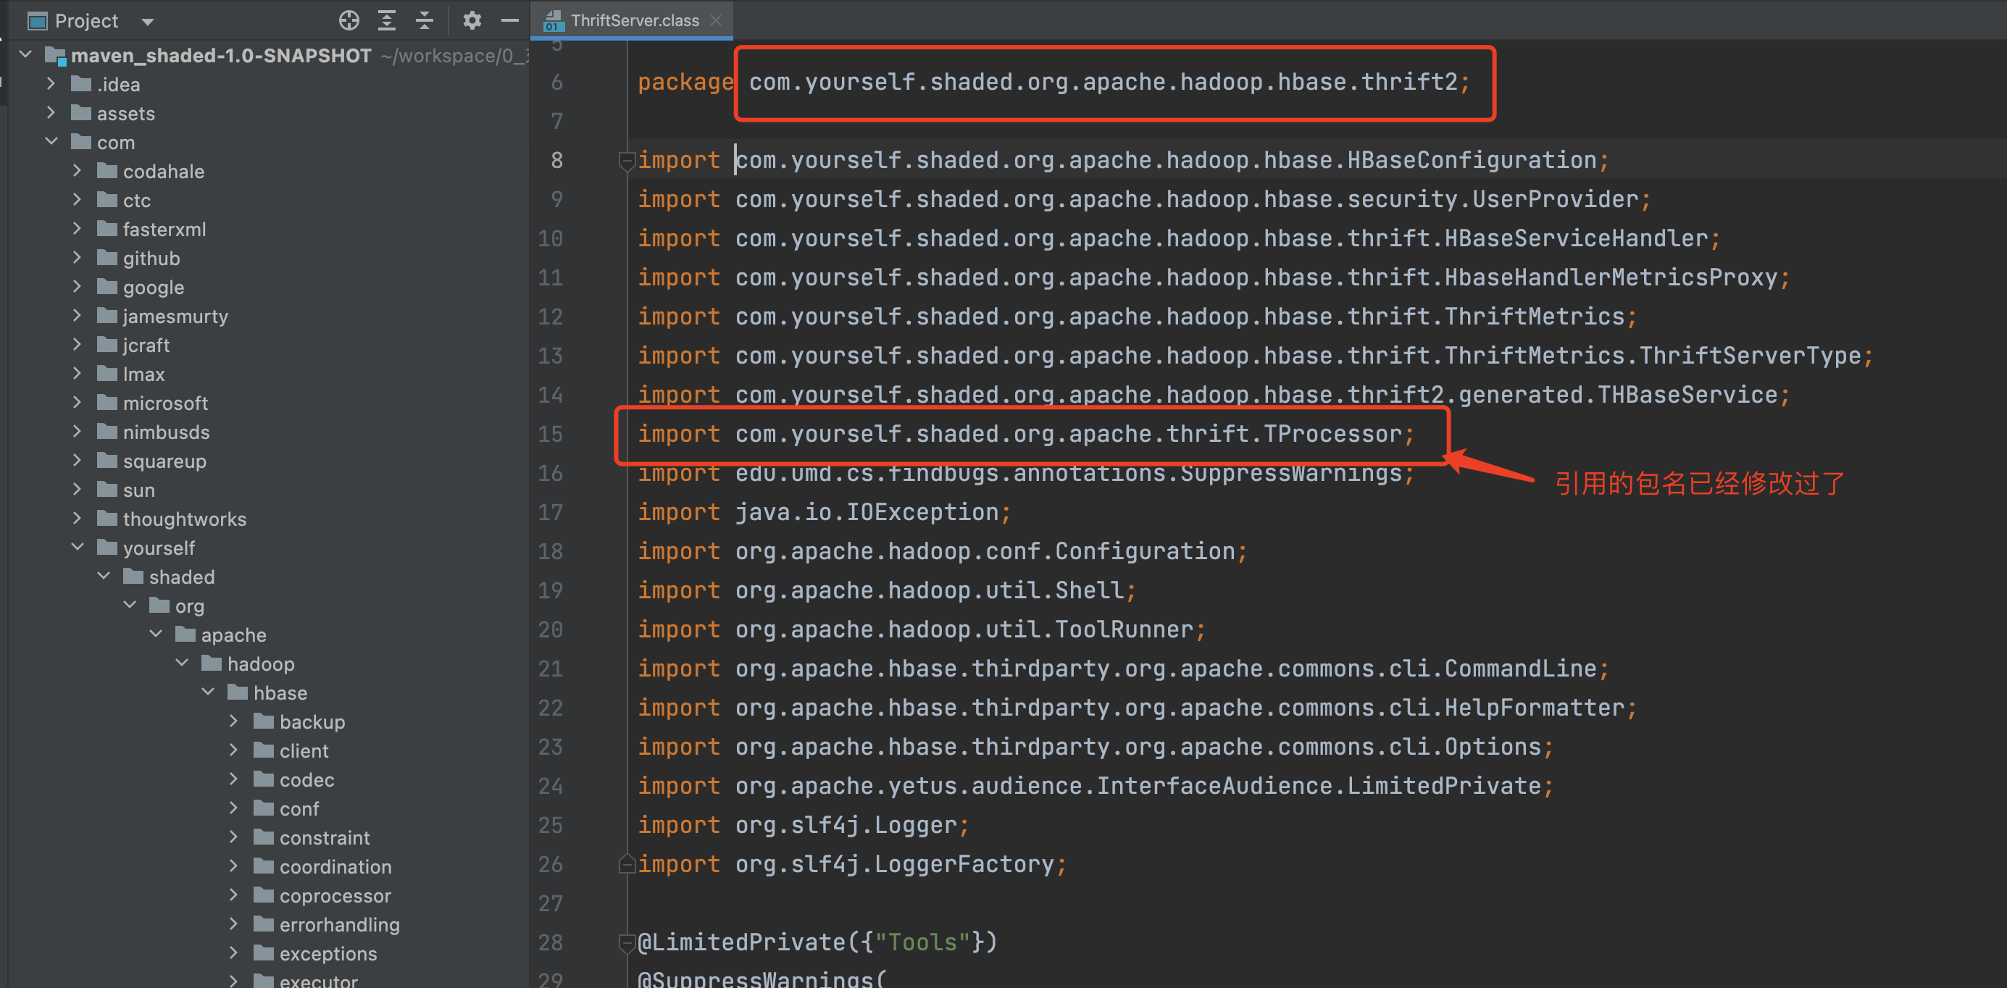The image size is (2007, 988).
Task: Hide the Project tool window
Action: coord(509,20)
